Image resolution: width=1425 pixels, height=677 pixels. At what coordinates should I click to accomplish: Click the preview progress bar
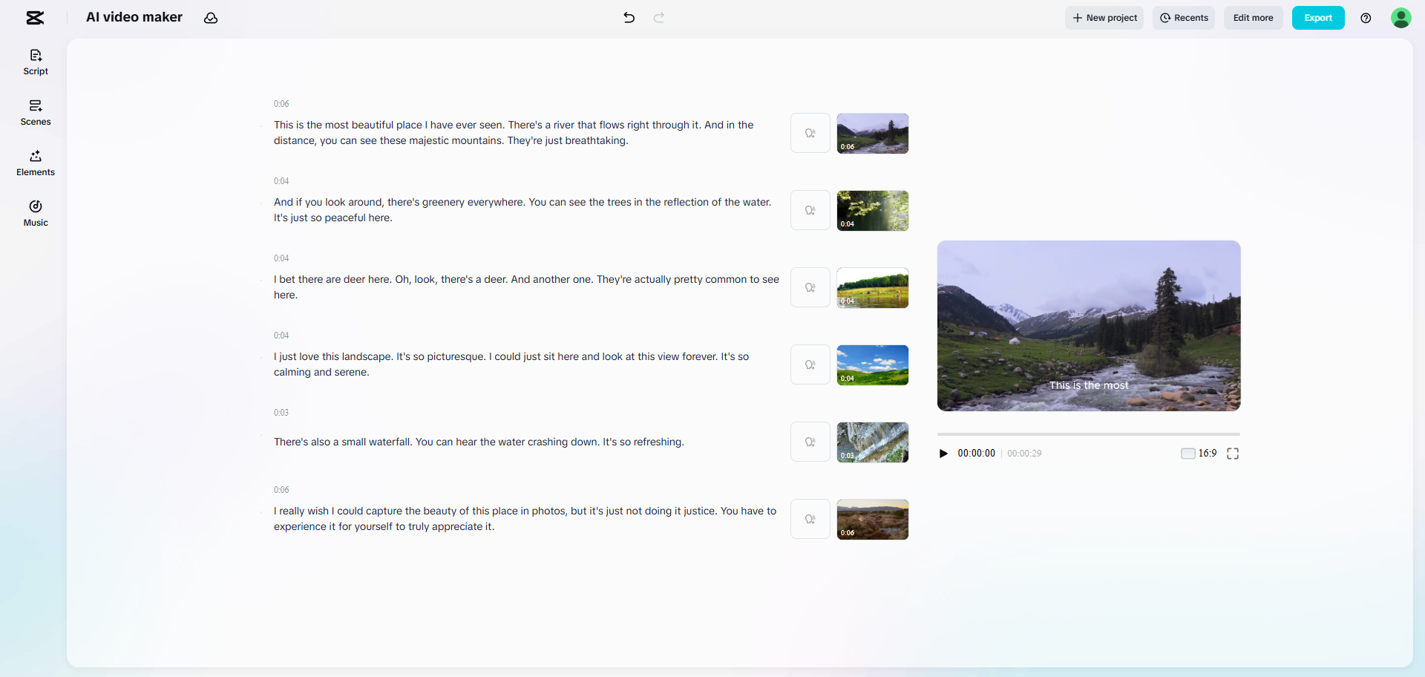click(1088, 434)
